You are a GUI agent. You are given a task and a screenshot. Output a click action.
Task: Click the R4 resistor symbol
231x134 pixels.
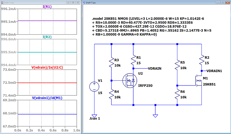click(111, 94)
